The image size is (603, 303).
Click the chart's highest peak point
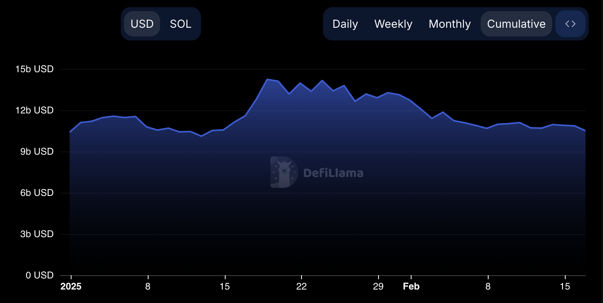(267, 79)
